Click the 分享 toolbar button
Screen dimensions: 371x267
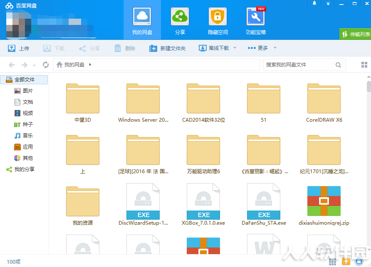(x=89, y=49)
